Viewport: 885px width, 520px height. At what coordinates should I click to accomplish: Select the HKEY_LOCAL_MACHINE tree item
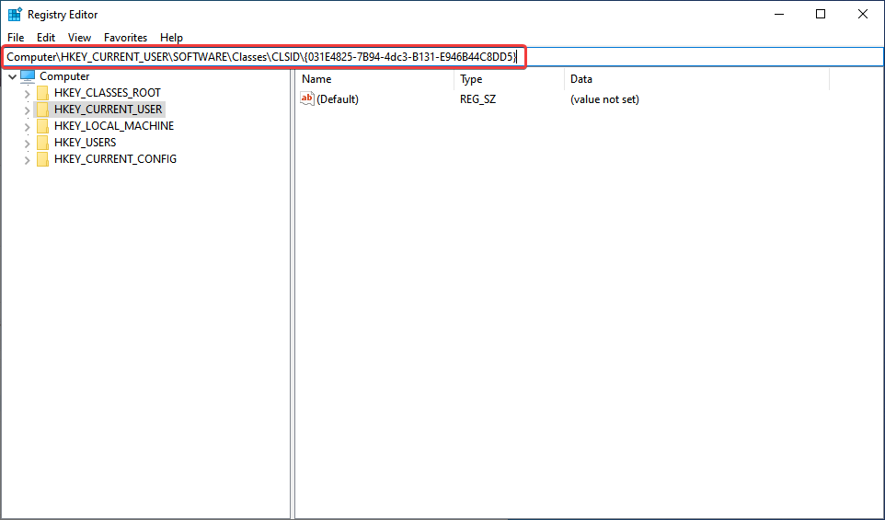click(x=114, y=126)
